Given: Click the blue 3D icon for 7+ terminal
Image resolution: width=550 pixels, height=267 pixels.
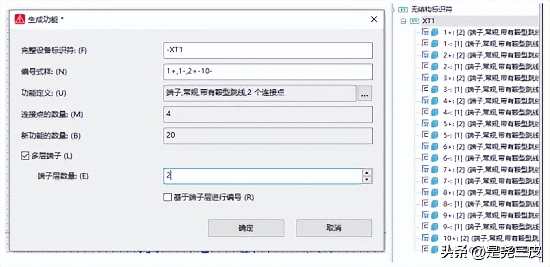Looking at the screenshot, I should coord(435,169).
